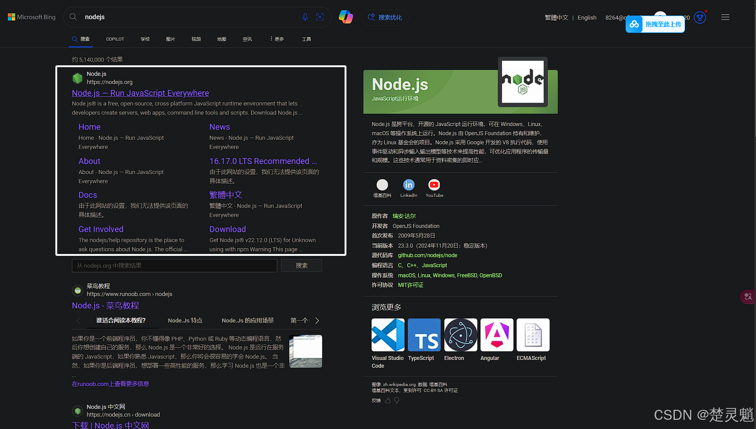Select the 资讯 tab
The height and width of the screenshot is (429, 756).
pos(247,39)
